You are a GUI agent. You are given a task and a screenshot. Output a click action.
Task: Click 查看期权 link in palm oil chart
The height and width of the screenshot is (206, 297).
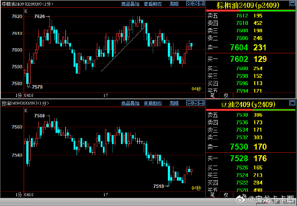pos(153,4)
